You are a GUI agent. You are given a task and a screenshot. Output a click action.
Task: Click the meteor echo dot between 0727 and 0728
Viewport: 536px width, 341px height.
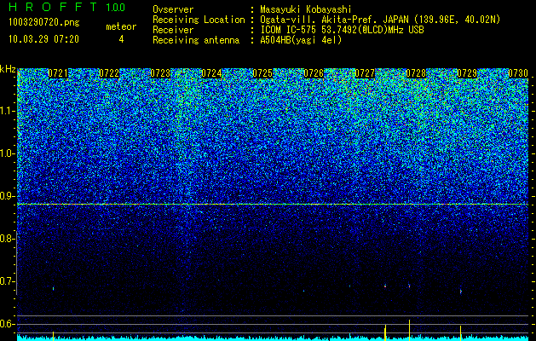tap(385, 286)
